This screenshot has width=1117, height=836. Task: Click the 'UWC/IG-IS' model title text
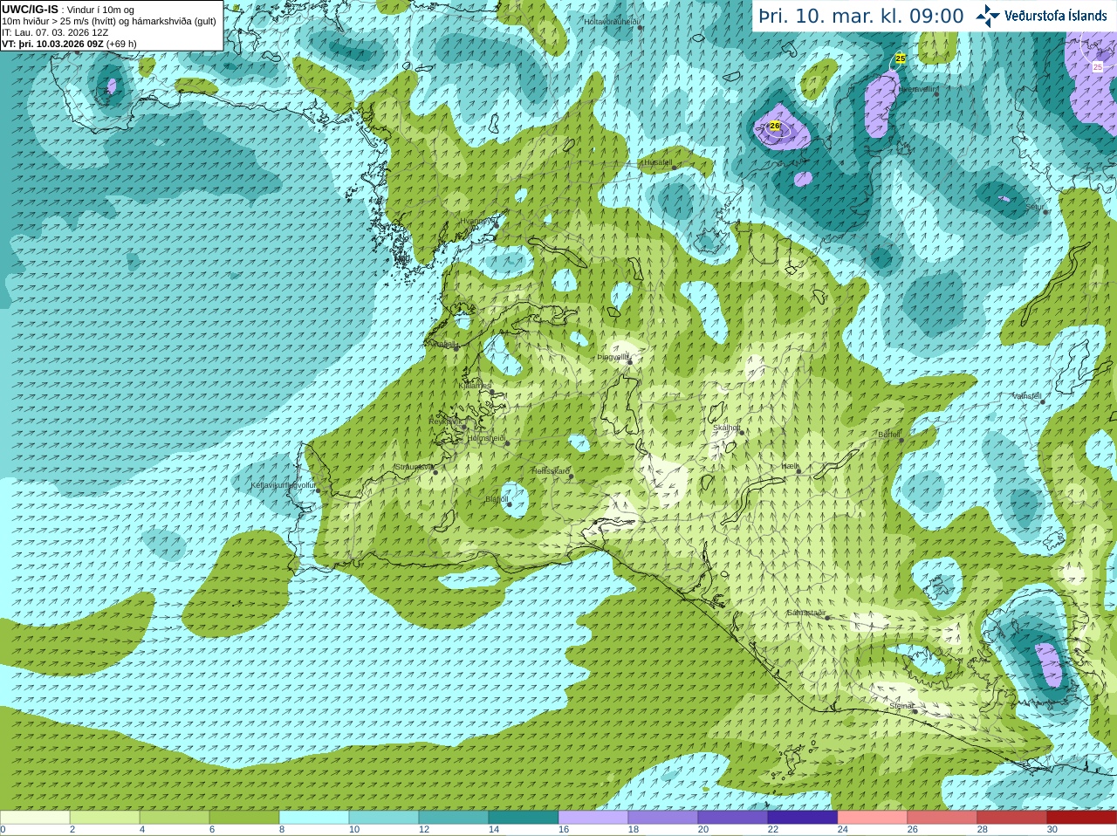click(30, 9)
